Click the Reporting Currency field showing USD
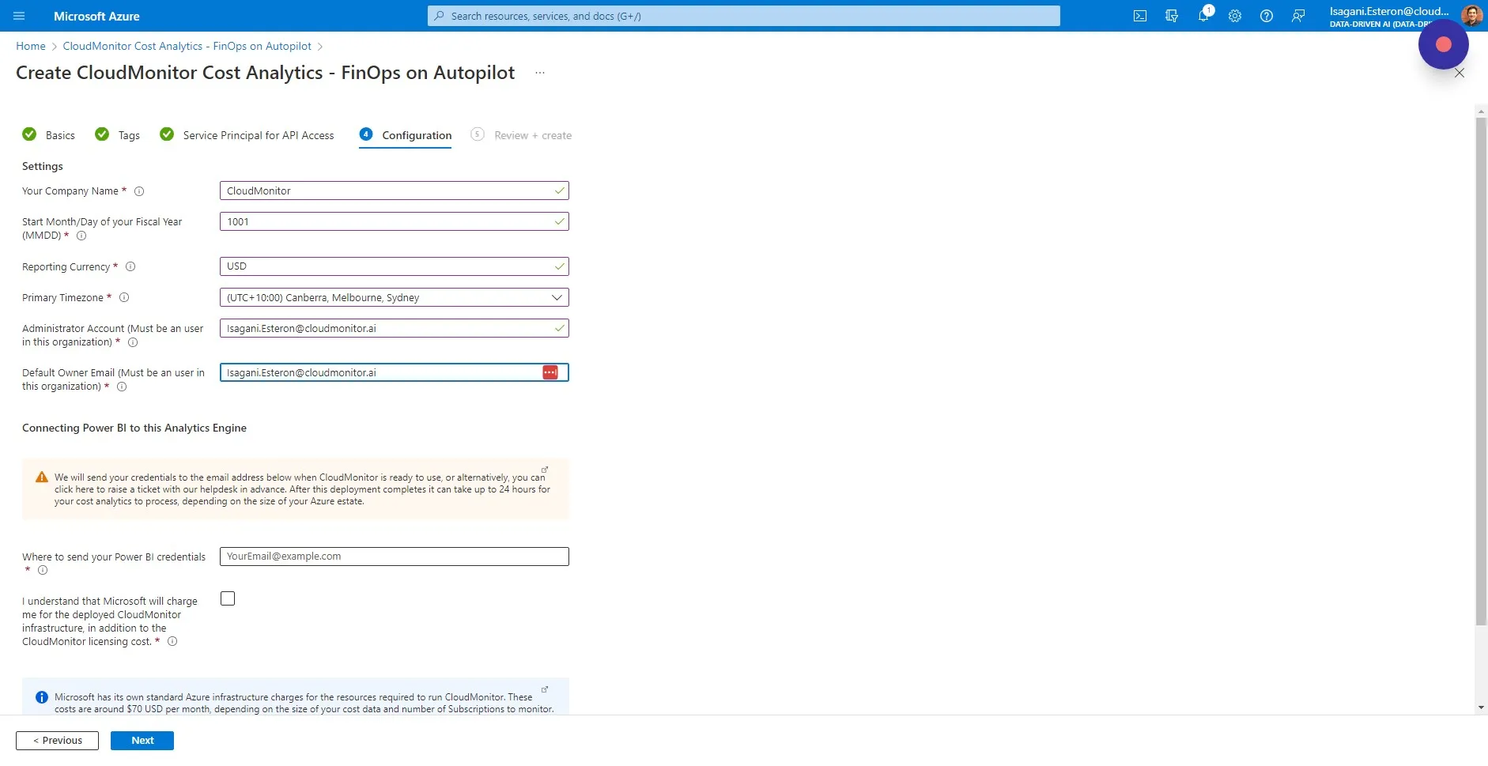Image resolution: width=1488 pixels, height=766 pixels. coord(394,266)
